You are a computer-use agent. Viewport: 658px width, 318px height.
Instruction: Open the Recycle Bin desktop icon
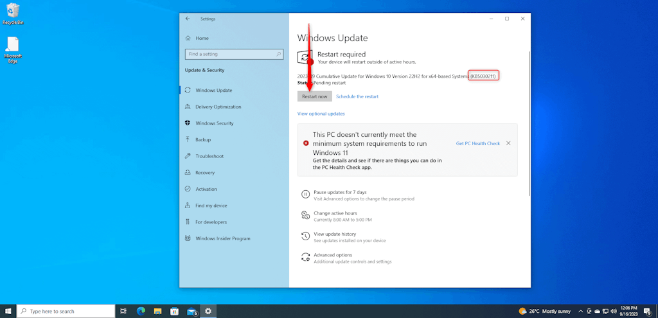coord(13,14)
